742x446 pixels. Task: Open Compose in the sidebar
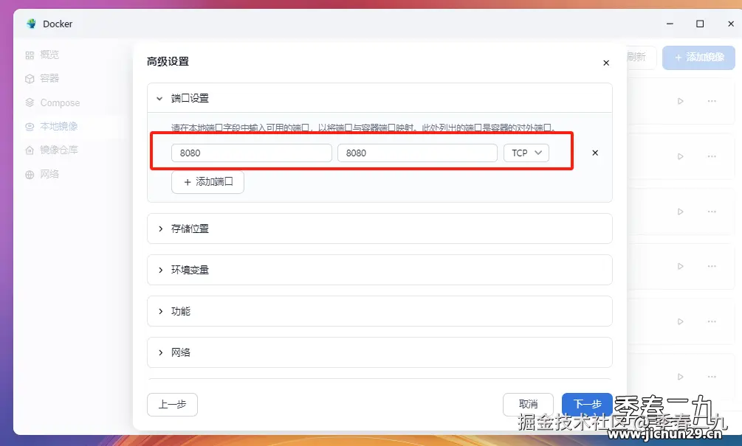(60, 102)
